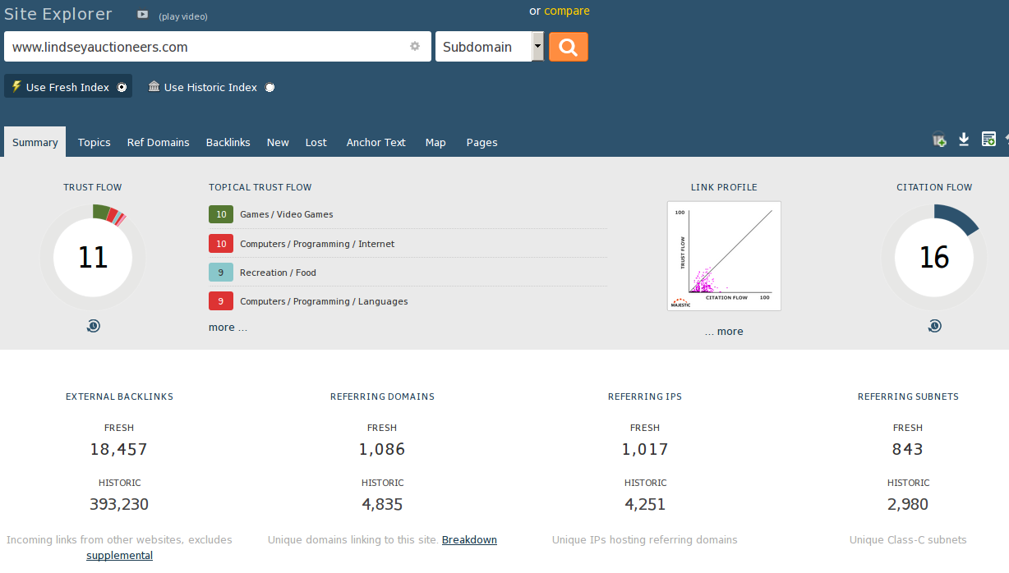This screenshot has height=573, width=1009.
Task: Click the play video icon
Action: tap(143, 15)
